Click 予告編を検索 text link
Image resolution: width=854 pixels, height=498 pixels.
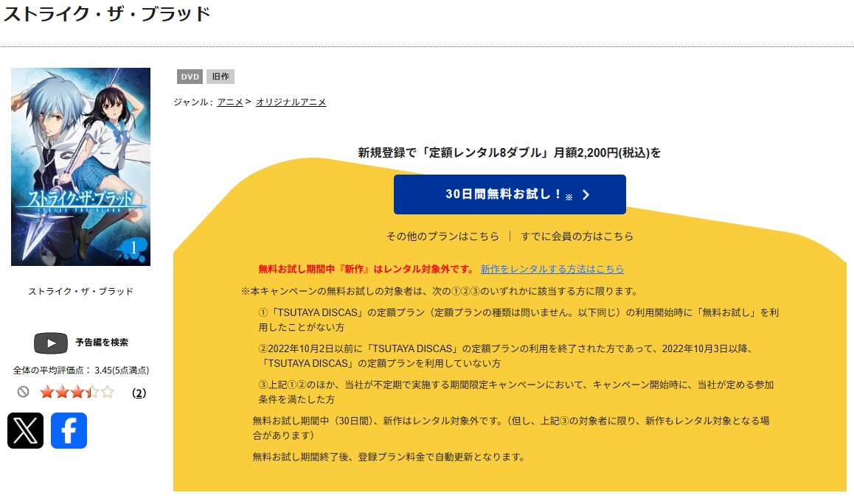[102, 343]
